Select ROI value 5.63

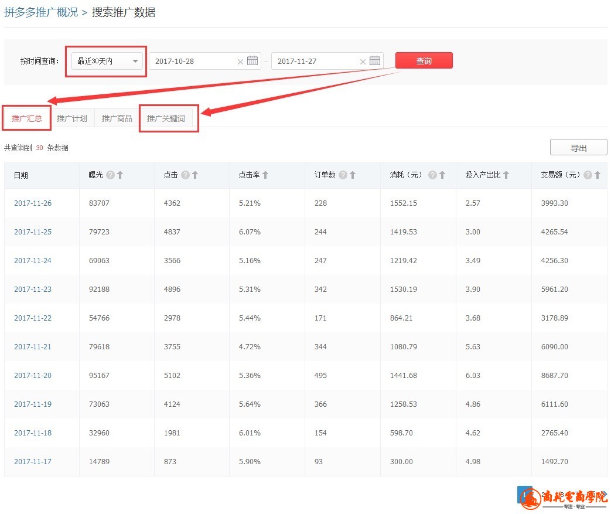pyautogui.click(x=473, y=347)
